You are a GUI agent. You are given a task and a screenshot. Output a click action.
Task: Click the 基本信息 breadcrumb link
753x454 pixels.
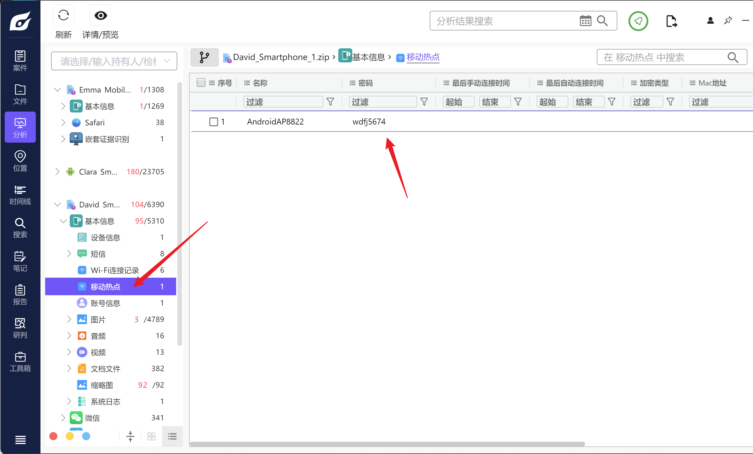tap(368, 57)
